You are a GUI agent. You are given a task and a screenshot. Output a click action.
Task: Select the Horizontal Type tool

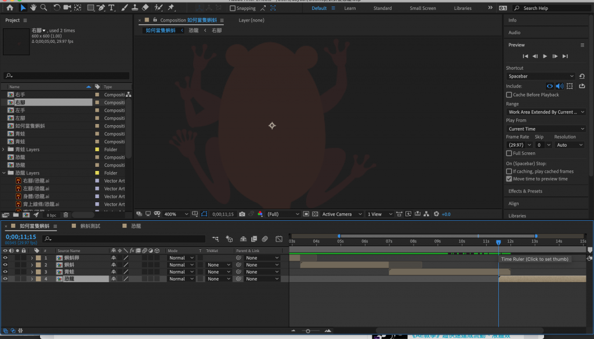111,8
